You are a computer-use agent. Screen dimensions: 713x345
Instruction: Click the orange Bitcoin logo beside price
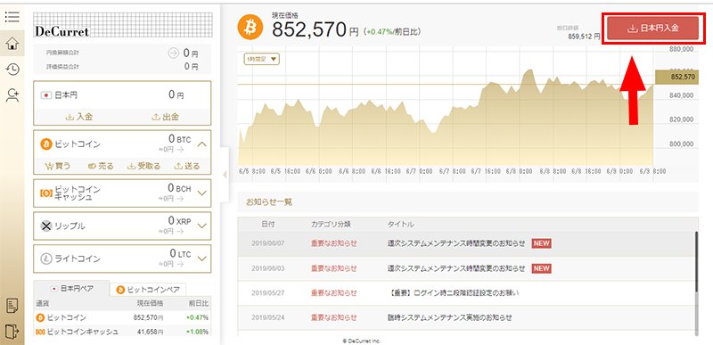[250, 29]
